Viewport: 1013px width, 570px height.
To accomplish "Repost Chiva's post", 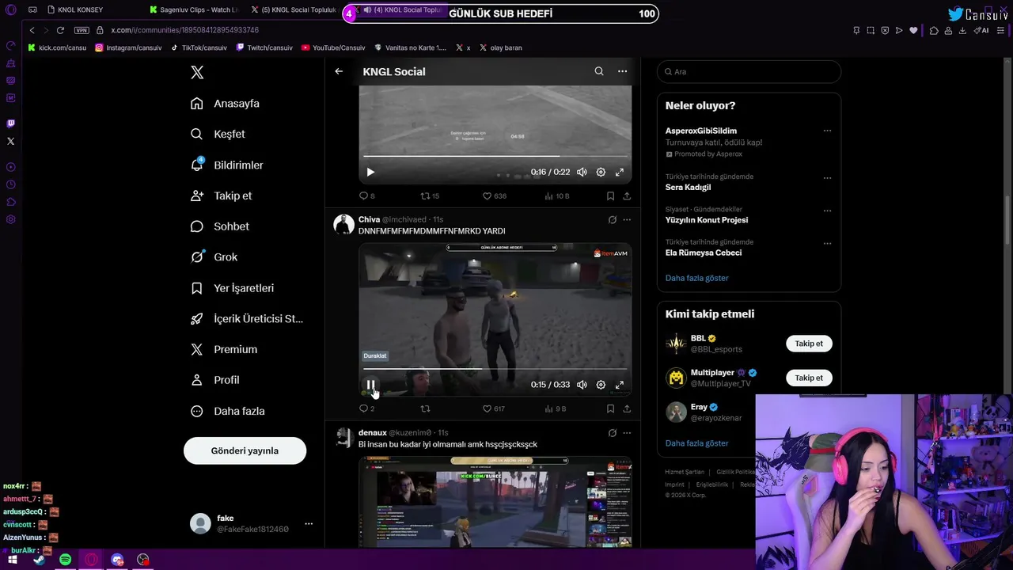I will [425, 408].
